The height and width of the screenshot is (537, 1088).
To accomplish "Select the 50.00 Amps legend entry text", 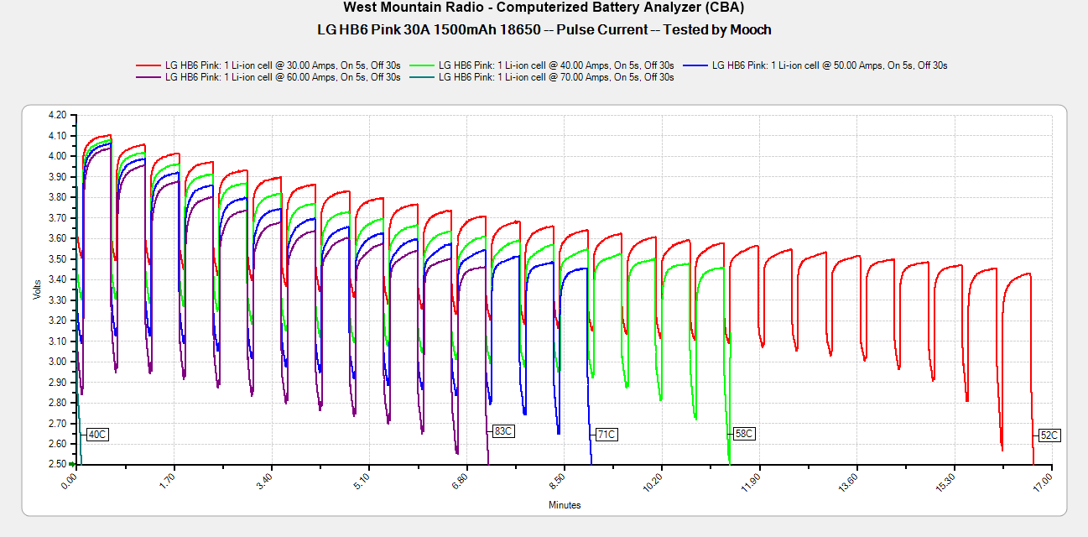I will 830,65.
